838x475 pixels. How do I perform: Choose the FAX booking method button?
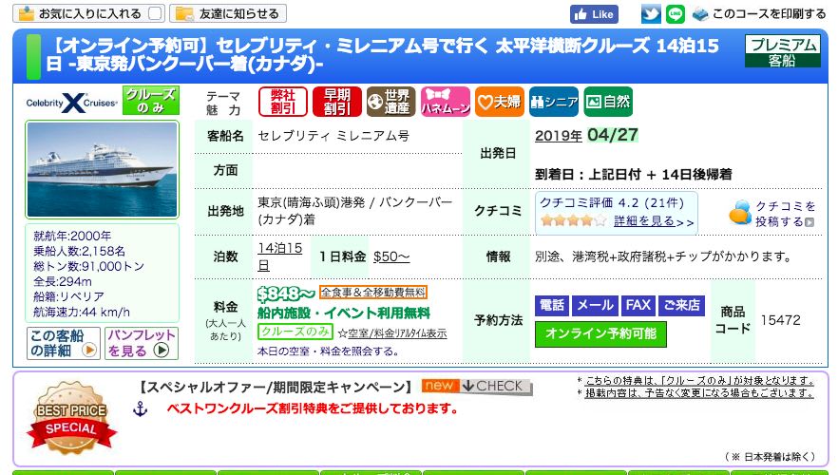point(638,306)
